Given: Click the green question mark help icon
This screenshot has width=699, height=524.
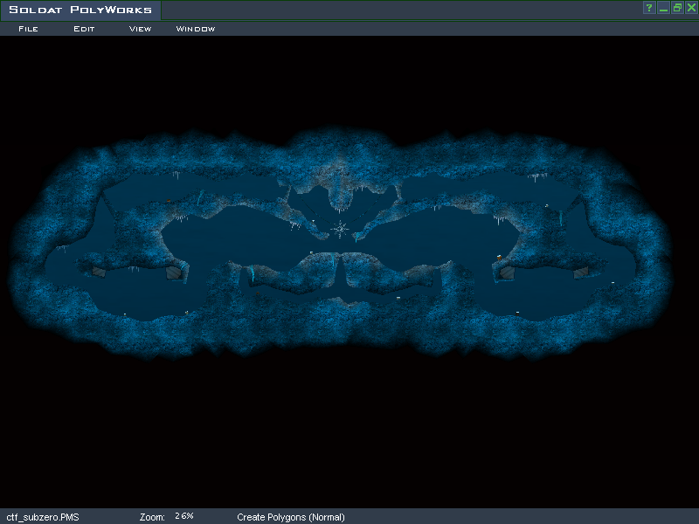Looking at the screenshot, I should (649, 8).
